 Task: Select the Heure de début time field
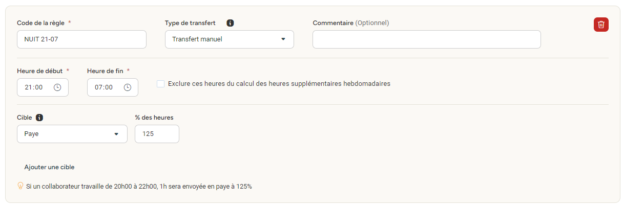[43, 87]
